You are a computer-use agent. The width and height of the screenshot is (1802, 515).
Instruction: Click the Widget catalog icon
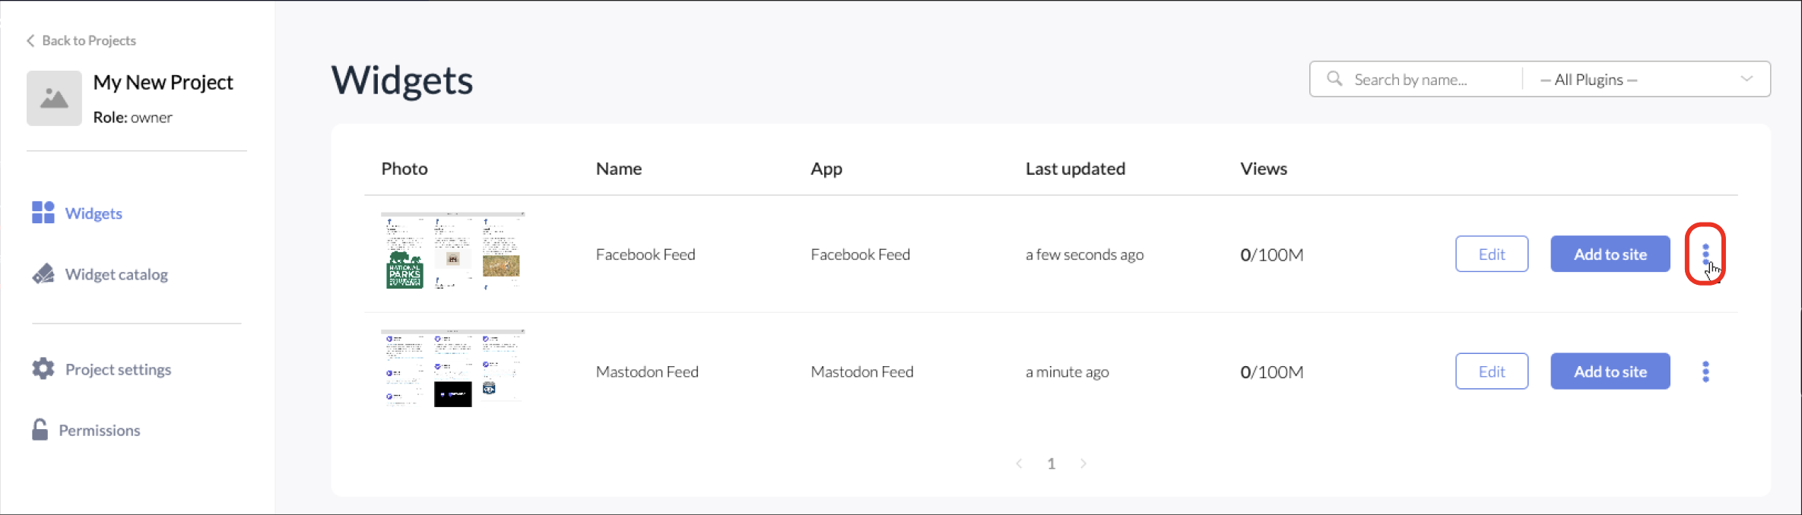43,274
